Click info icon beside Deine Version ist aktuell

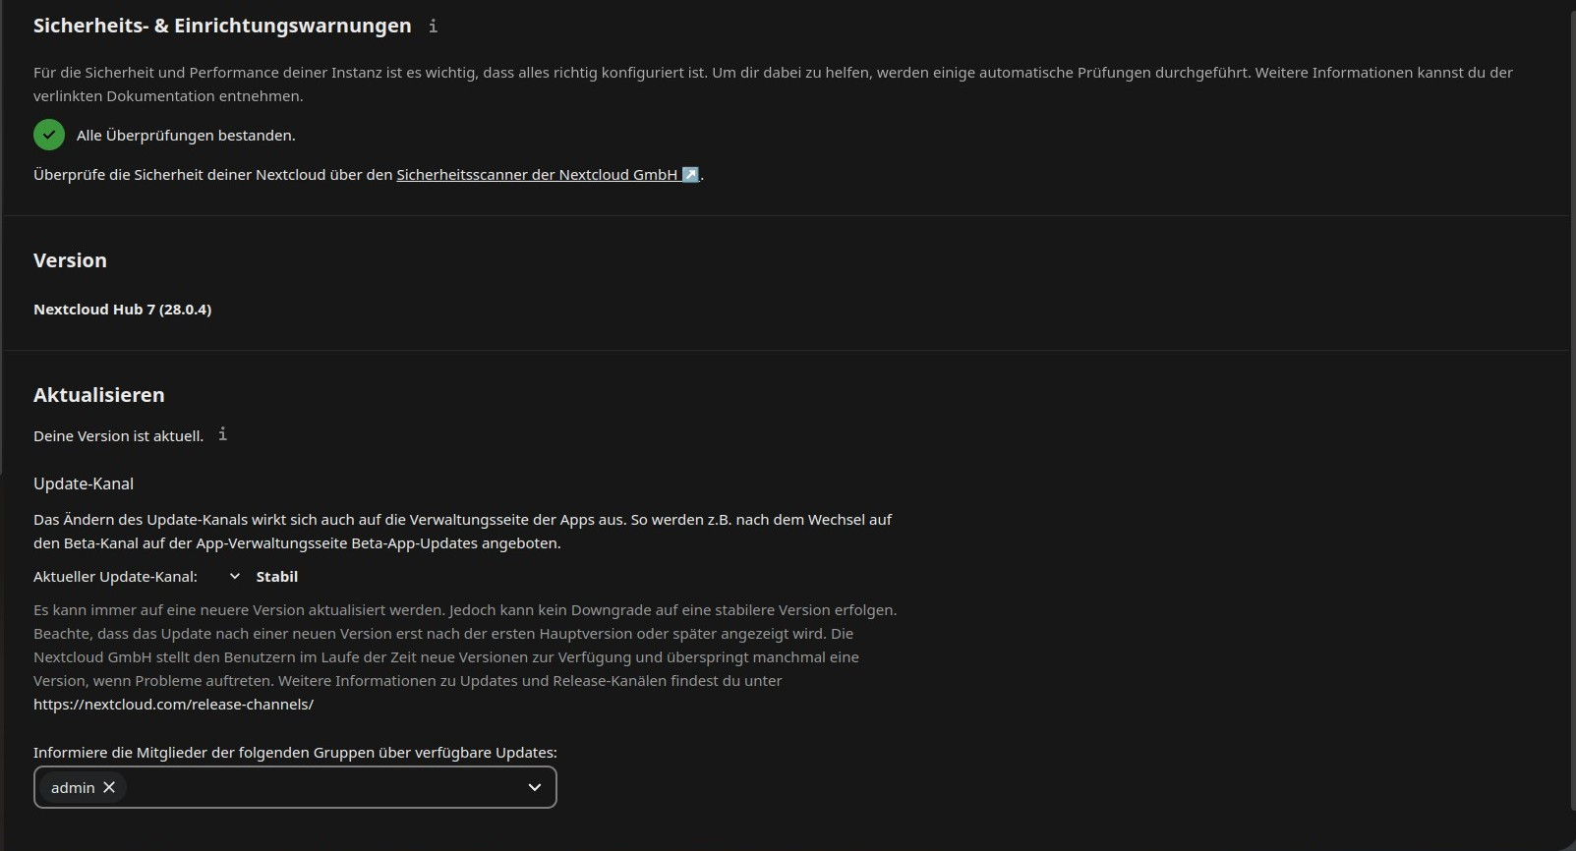coord(223,434)
